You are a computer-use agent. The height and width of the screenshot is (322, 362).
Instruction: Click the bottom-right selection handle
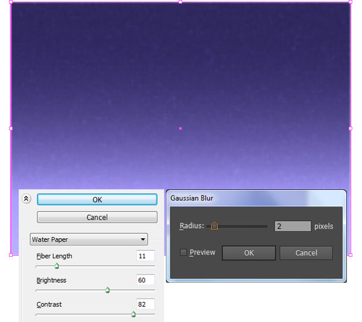point(351,255)
